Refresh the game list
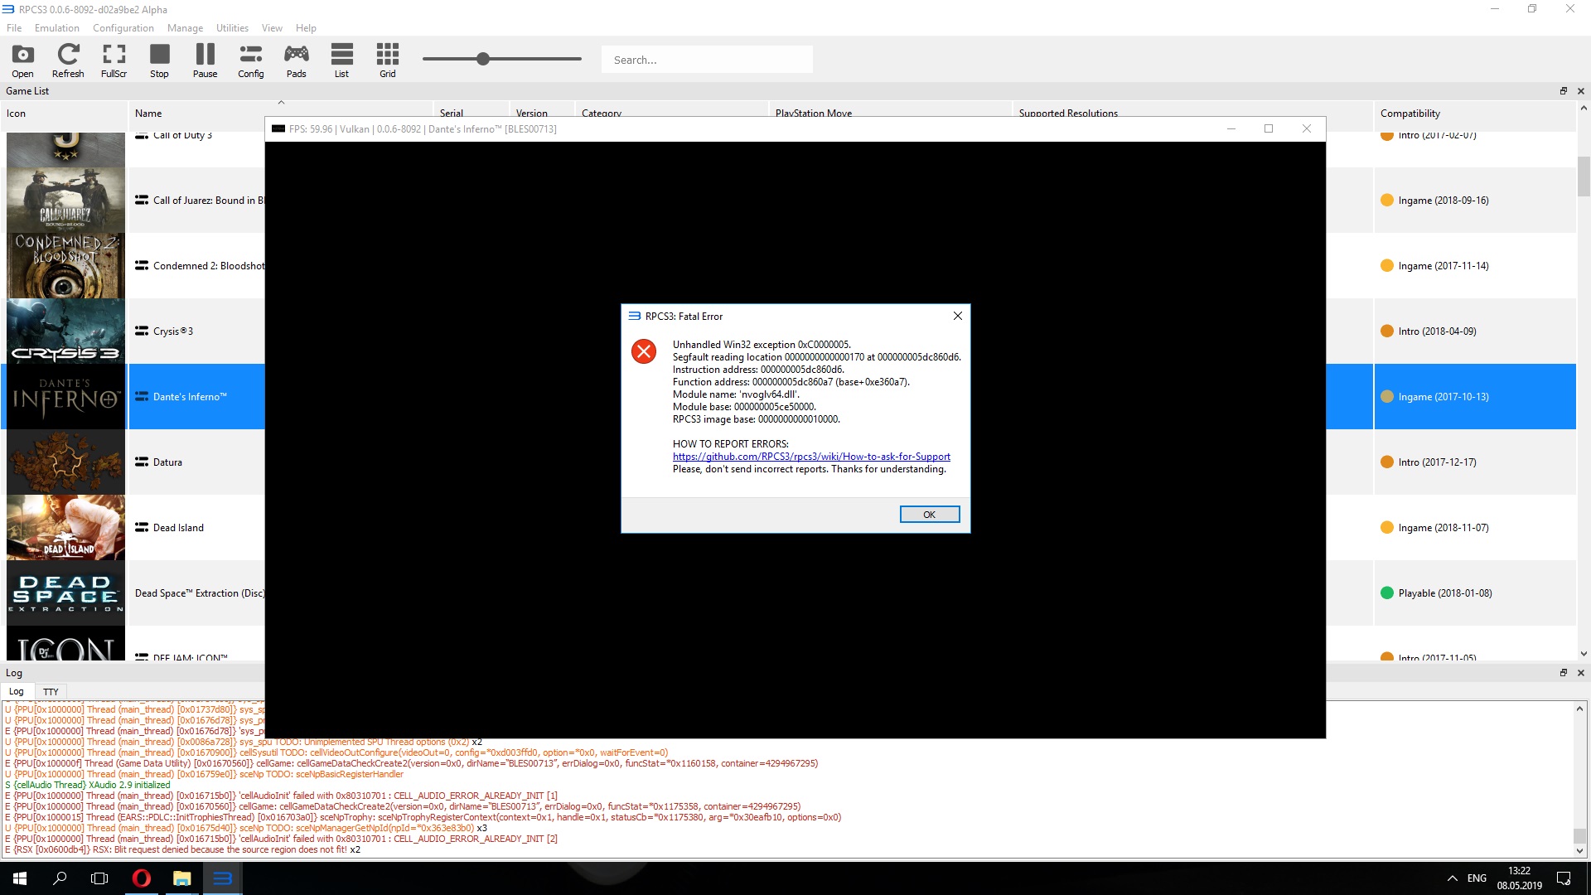 pos(68,60)
